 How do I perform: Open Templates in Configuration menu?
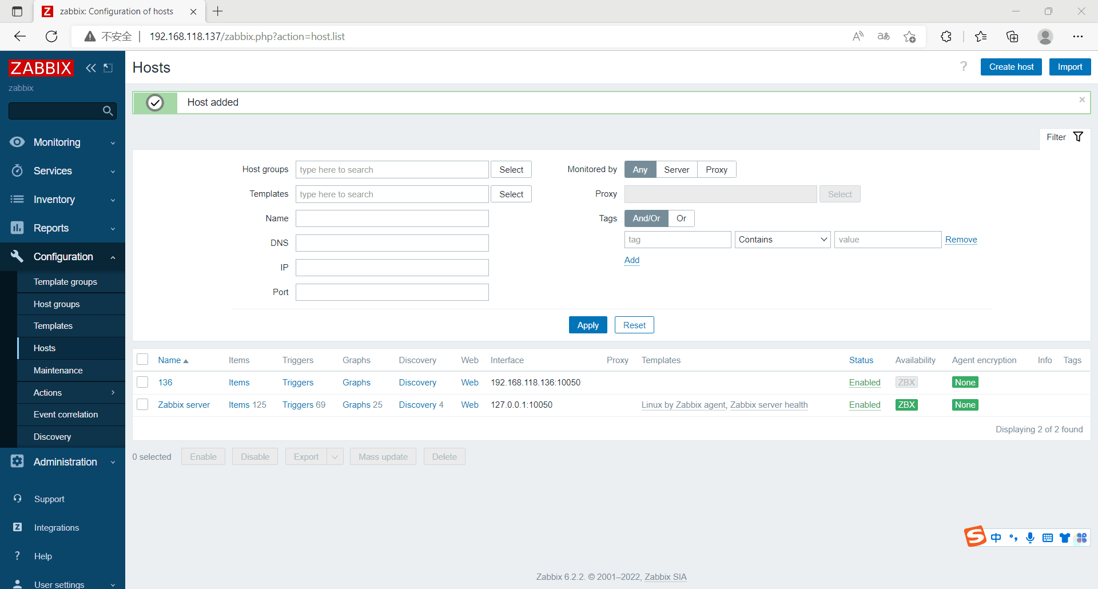(x=53, y=325)
